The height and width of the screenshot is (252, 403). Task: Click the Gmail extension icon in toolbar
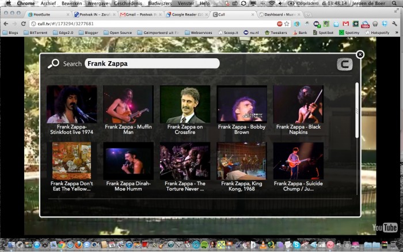pyautogui.click(x=345, y=24)
